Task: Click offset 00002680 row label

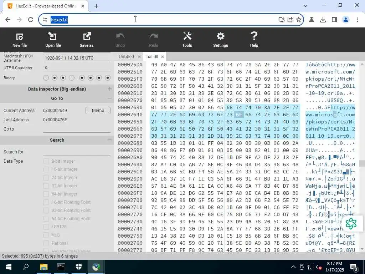Action: click(130, 143)
